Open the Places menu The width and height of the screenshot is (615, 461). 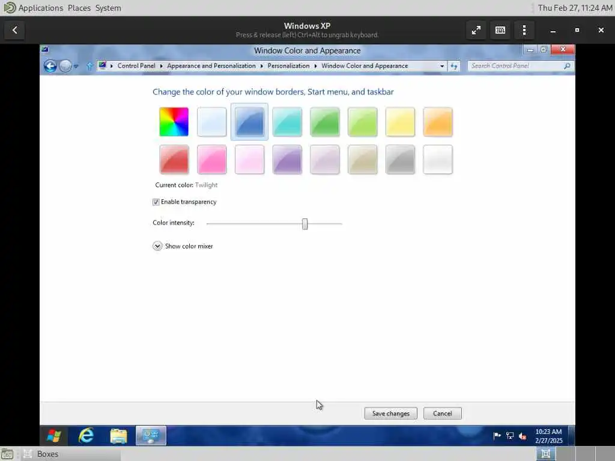click(79, 8)
